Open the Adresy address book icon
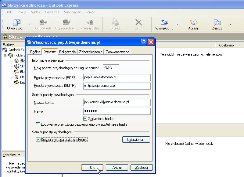 tap(194, 22)
